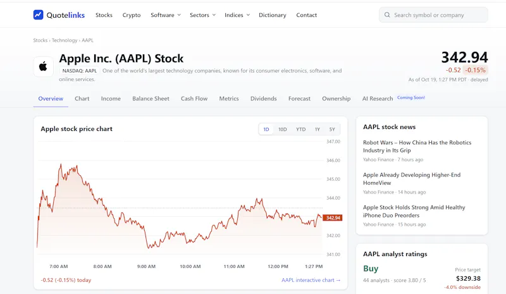Viewport: 506px width, 294px height.
Task: Select the 1D chart range
Action: point(266,129)
